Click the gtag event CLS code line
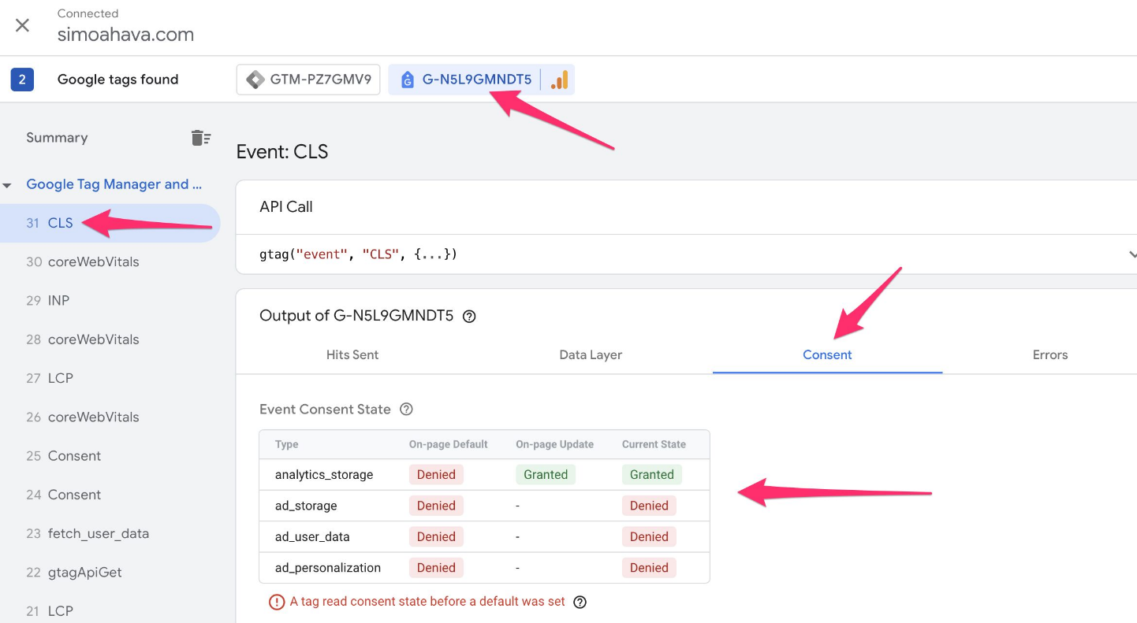 (358, 254)
